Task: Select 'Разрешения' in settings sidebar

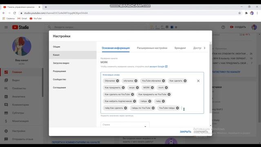Action: [73, 71]
